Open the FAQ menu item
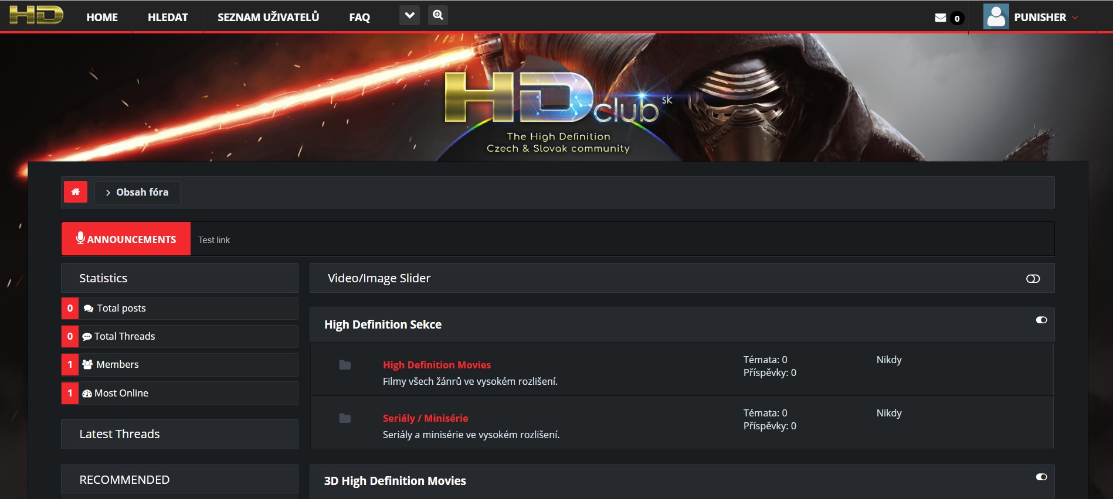The height and width of the screenshot is (499, 1113). pyautogui.click(x=359, y=18)
